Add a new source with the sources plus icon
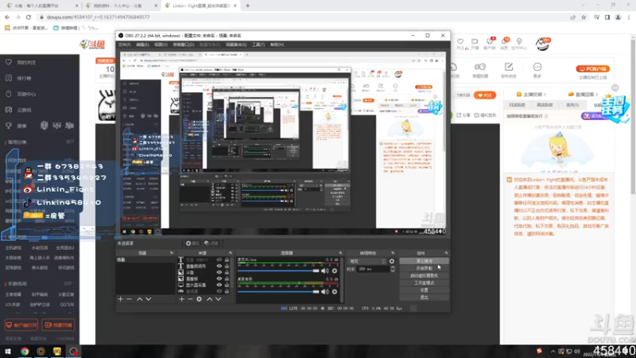Viewport: 636px width, 358px height. coord(182,299)
